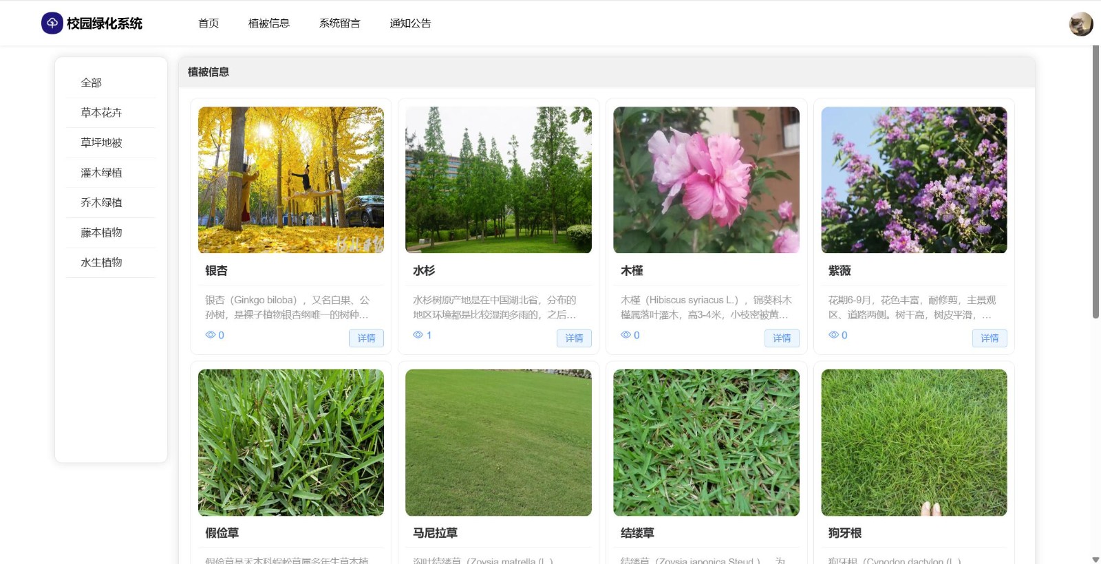This screenshot has height=564, width=1101.
Task: Click the 紫薇 description starting 花期6-9月
Action: point(912,307)
